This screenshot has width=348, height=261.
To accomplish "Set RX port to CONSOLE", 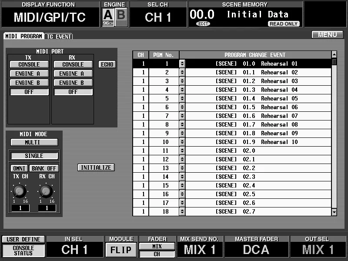I will pos(73,64).
